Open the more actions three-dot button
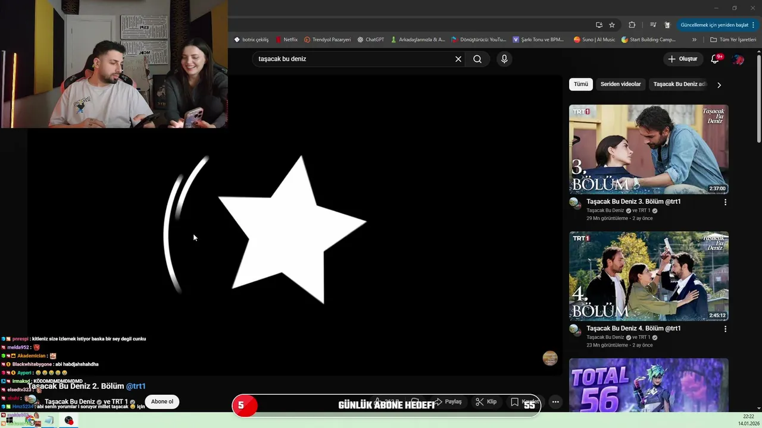Viewport: 762px width, 428px height. click(555, 402)
